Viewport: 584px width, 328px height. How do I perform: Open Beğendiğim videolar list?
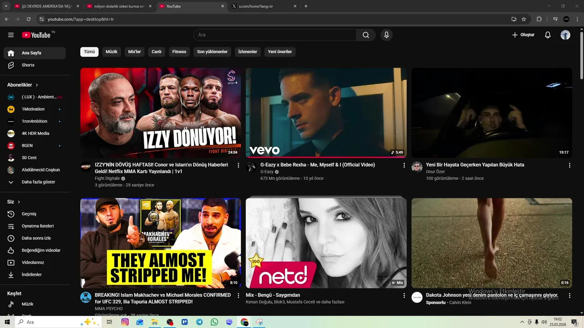pyautogui.click(x=35, y=251)
